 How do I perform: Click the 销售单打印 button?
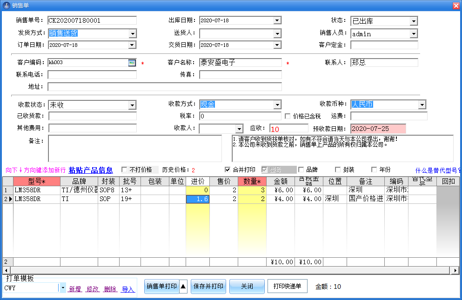coord(161,286)
